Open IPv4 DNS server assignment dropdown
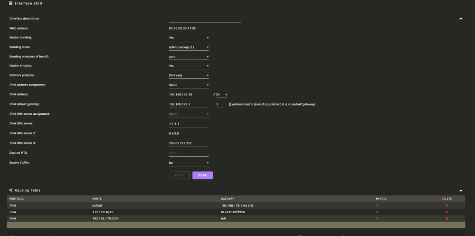The height and width of the screenshot is (236, 475). click(x=189, y=114)
